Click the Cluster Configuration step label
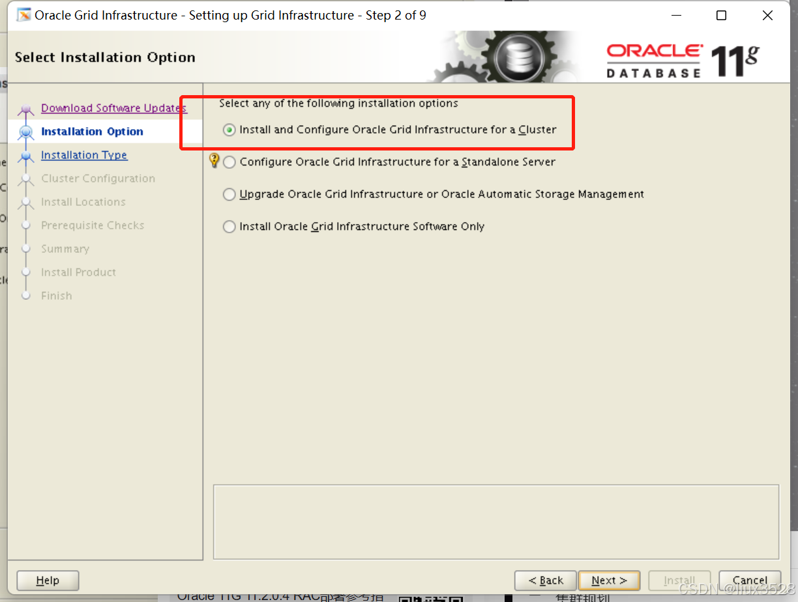The image size is (798, 602). pyautogui.click(x=98, y=179)
